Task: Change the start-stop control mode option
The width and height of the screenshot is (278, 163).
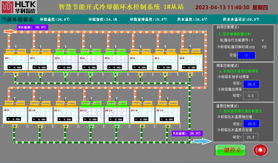Action: (235, 34)
